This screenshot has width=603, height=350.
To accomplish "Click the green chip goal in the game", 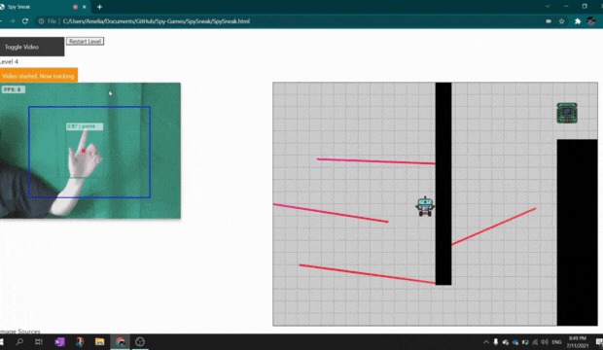I will tap(567, 113).
